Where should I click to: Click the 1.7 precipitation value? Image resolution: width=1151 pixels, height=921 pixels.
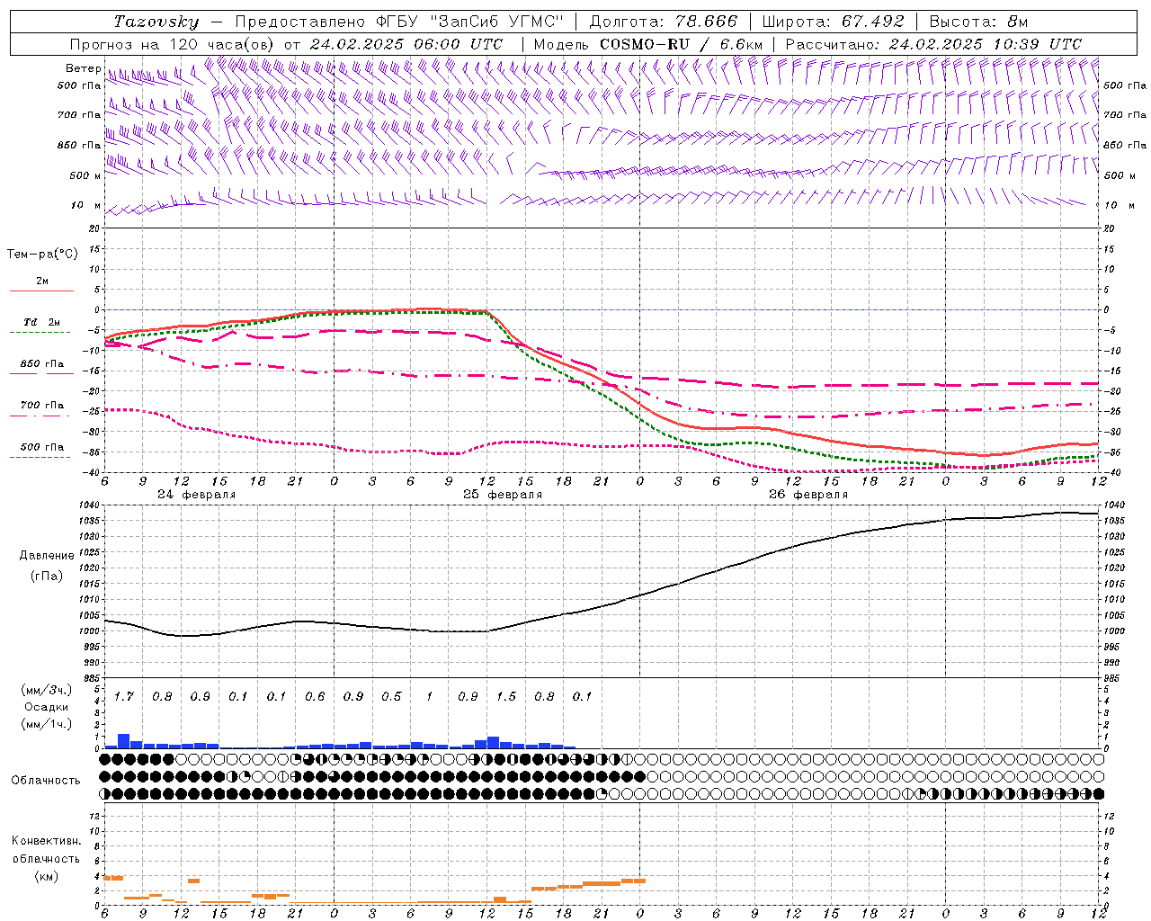(124, 696)
